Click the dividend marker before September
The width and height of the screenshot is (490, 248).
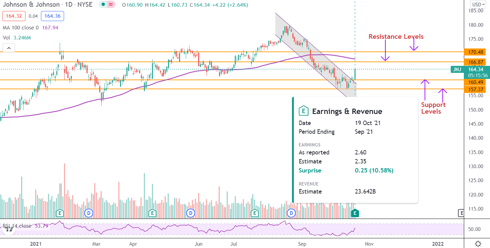(x=291, y=213)
